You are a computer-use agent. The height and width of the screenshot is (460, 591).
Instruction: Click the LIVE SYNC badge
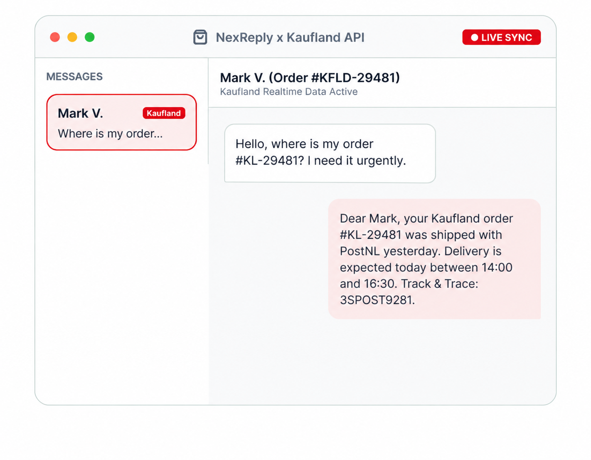(501, 37)
